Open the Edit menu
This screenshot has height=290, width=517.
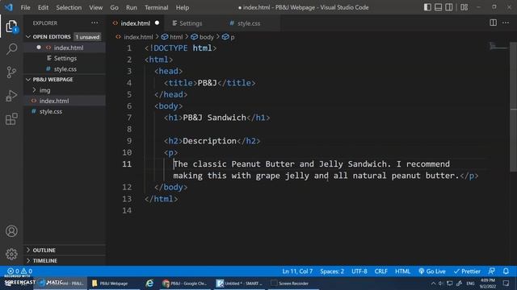pos(43,7)
